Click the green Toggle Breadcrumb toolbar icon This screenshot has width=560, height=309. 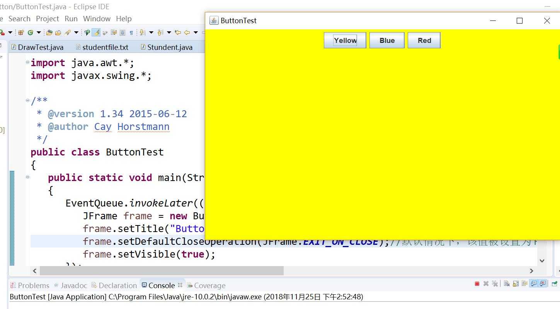click(87, 32)
